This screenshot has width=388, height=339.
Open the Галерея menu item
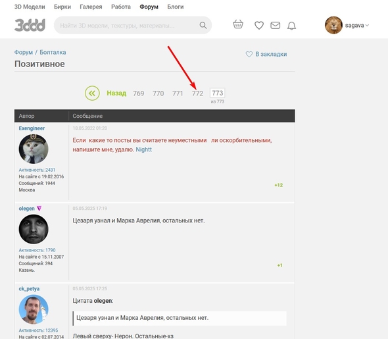point(91,7)
